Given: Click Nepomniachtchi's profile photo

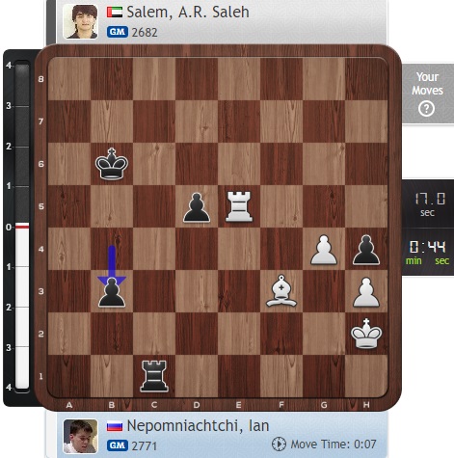Looking at the screenshot, I should point(80,436).
